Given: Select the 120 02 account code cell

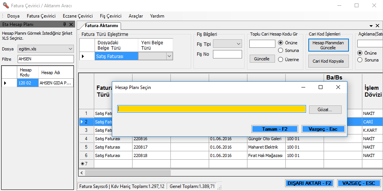Looking at the screenshot, I should pyautogui.click(x=28, y=83).
